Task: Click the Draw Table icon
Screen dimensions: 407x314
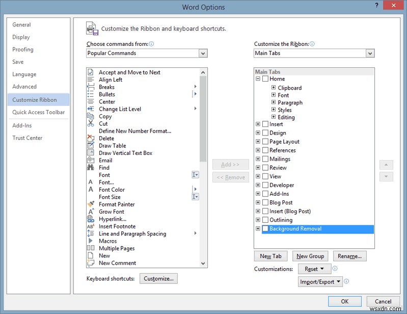Action: [91, 145]
